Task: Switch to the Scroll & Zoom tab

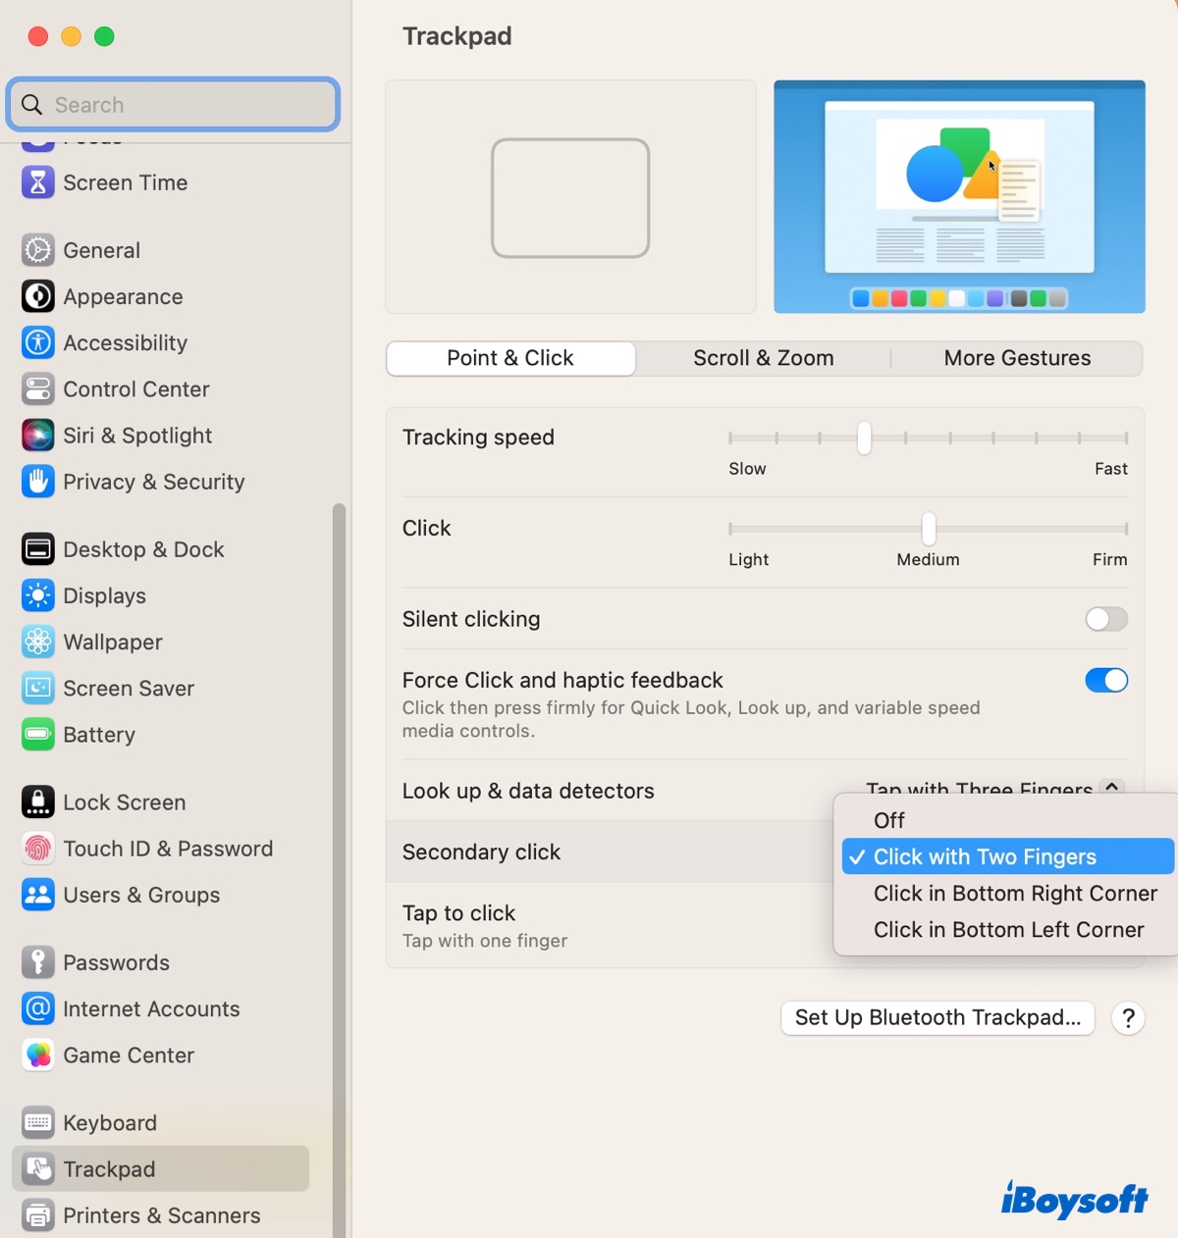Action: (763, 358)
